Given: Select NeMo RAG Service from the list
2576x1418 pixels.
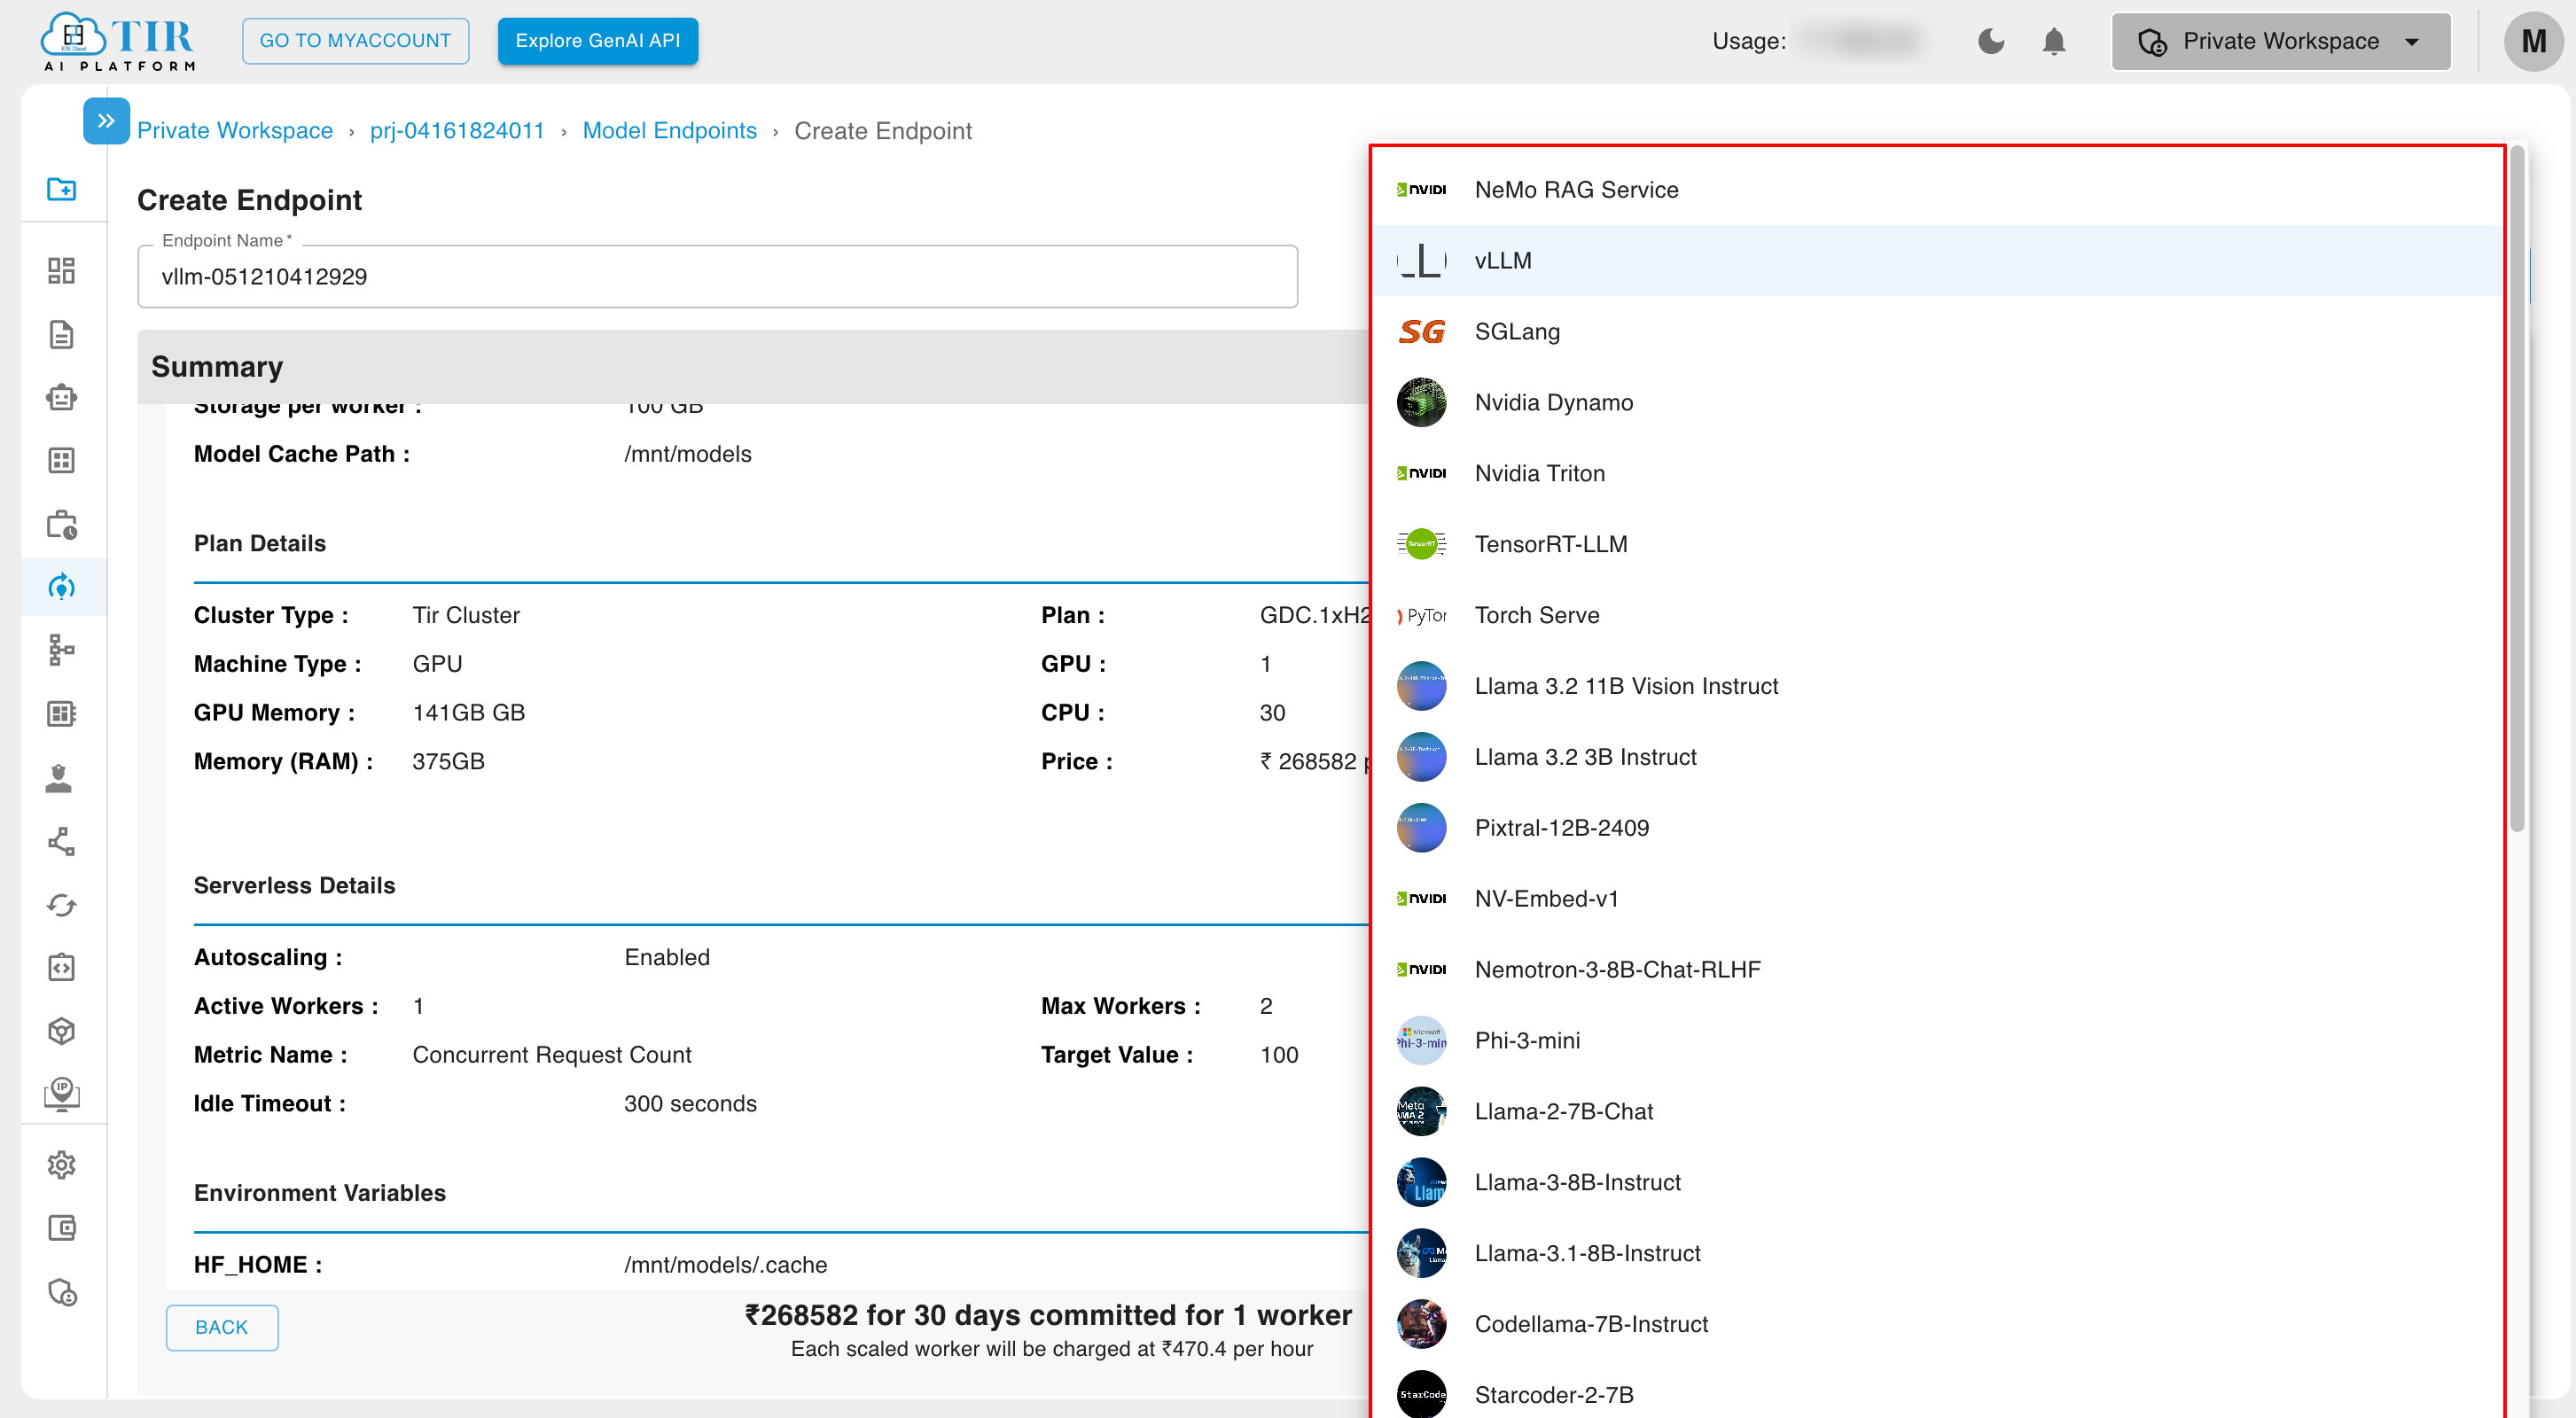Looking at the screenshot, I should tap(1936, 190).
